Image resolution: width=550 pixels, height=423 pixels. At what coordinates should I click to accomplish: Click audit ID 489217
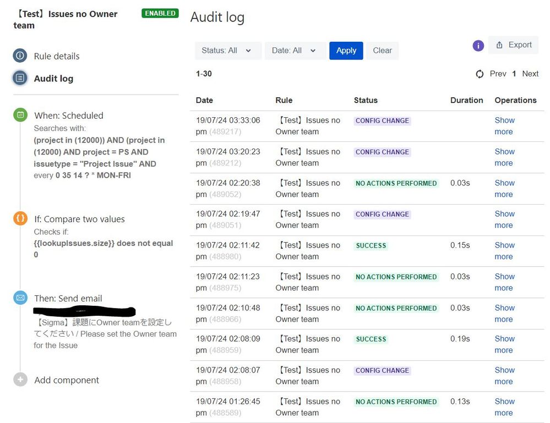pyautogui.click(x=225, y=132)
